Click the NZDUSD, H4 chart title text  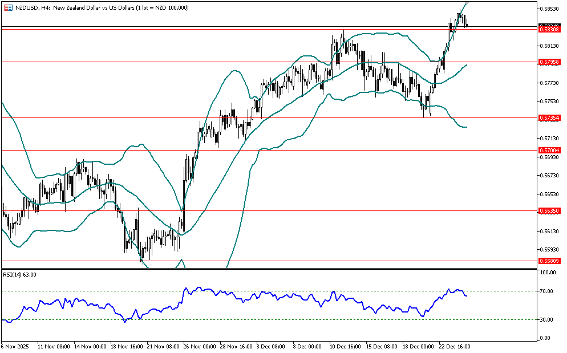pyautogui.click(x=33, y=7)
